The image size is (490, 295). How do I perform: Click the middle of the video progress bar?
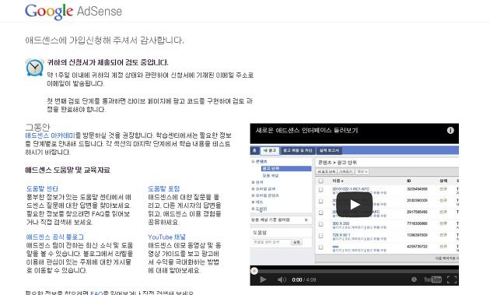355,271
